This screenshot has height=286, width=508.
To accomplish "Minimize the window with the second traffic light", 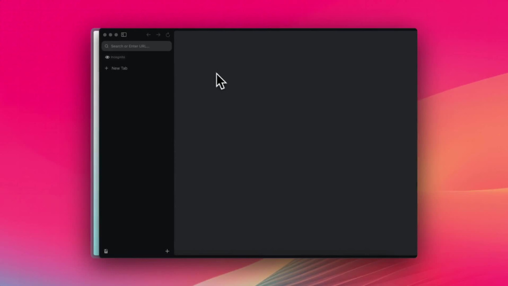I will 110,34.
